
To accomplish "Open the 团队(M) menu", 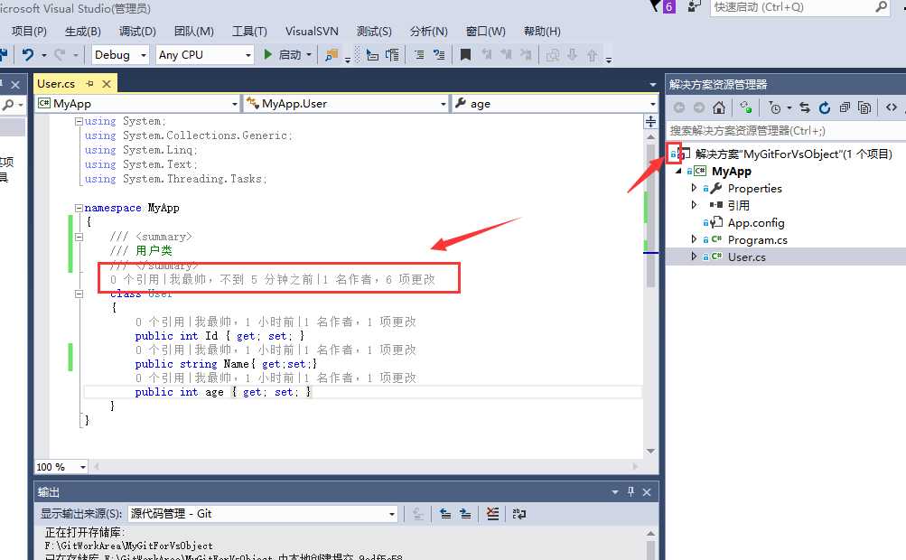I will coord(193,32).
